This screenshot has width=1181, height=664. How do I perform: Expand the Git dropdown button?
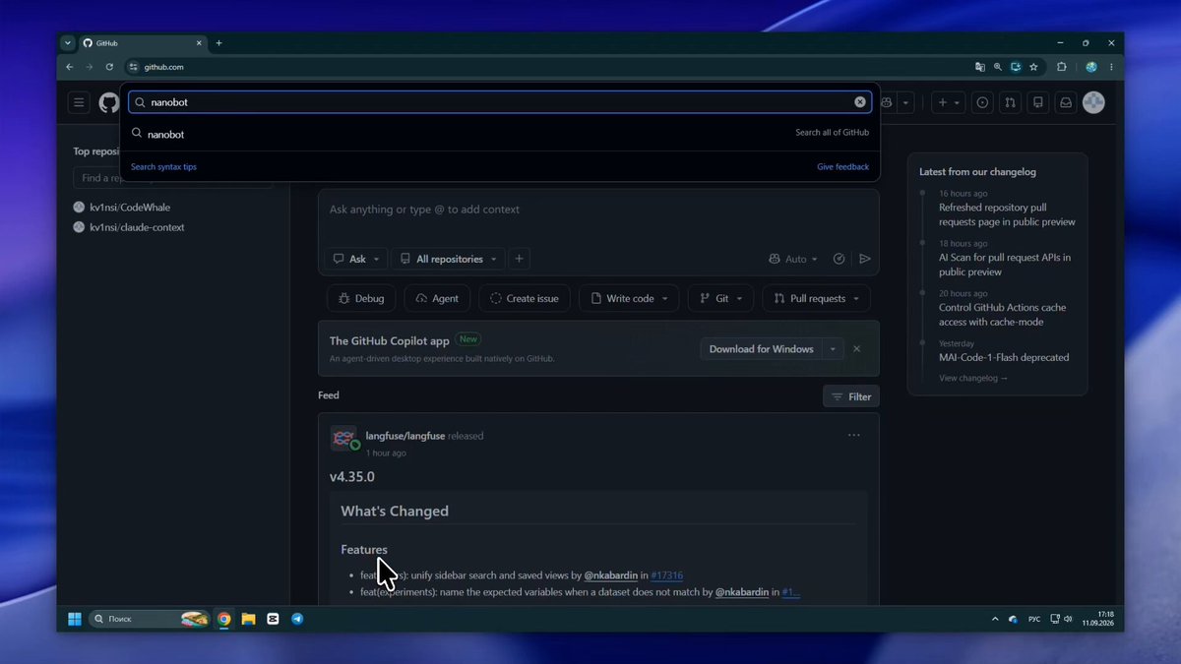[x=721, y=298]
